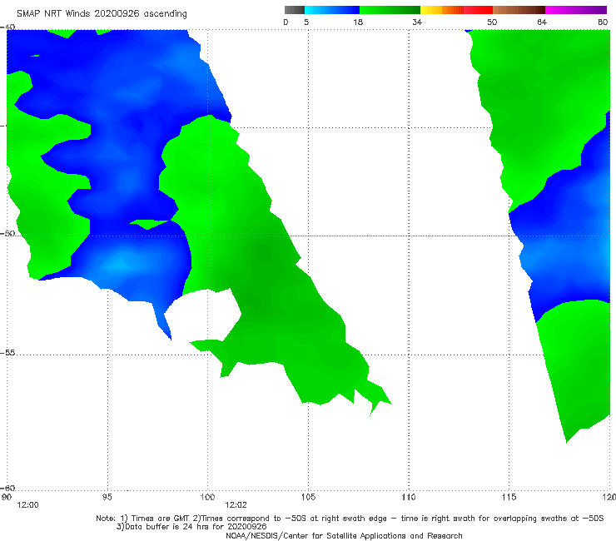This screenshot has width=616, height=541.
Task: Click the swath time '12:02'
Action: click(x=236, y=505)
